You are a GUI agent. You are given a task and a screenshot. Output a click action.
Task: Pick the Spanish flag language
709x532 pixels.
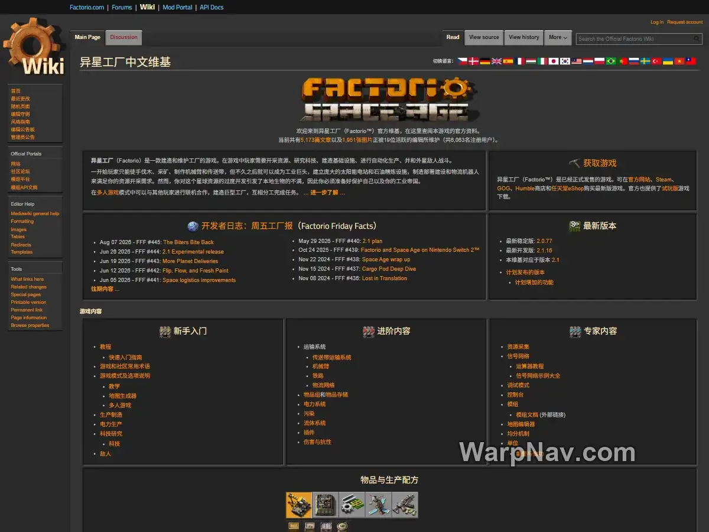508,61
